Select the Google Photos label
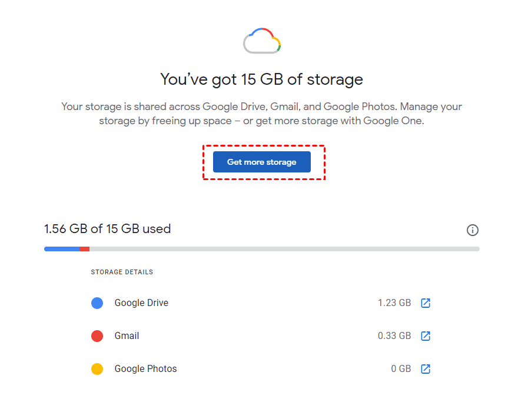The width and height of the screenshot is (518, 412). pos(145,369)
